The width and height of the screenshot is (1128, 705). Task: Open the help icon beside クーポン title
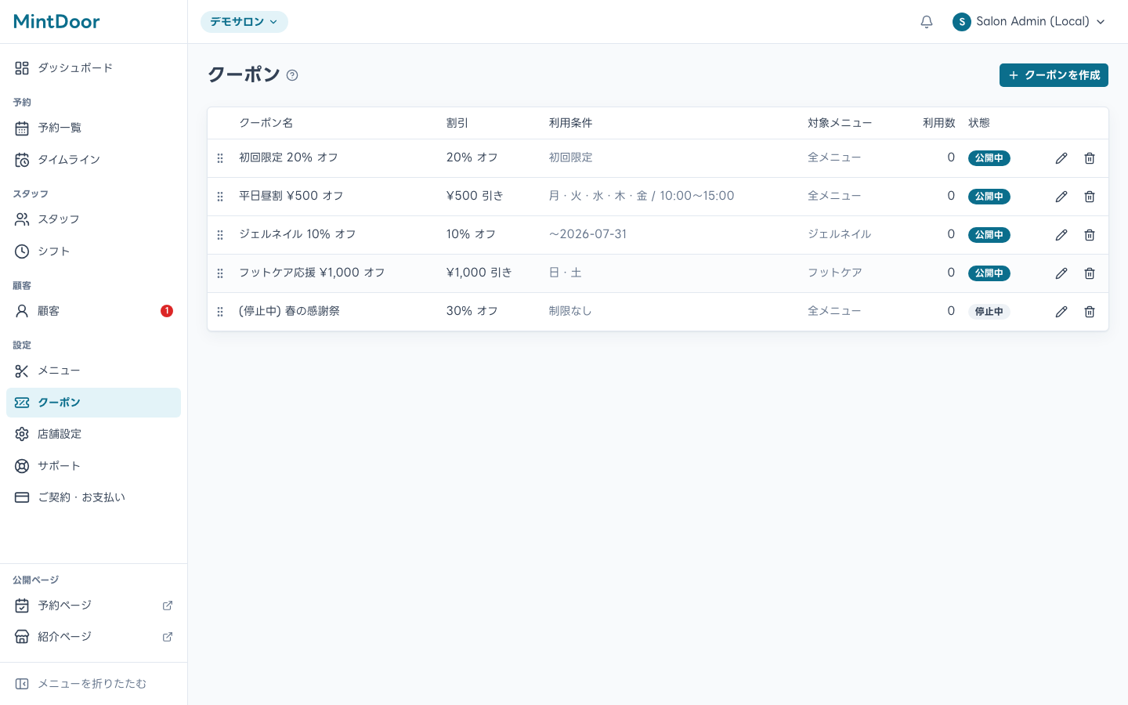tap(292, 75)
